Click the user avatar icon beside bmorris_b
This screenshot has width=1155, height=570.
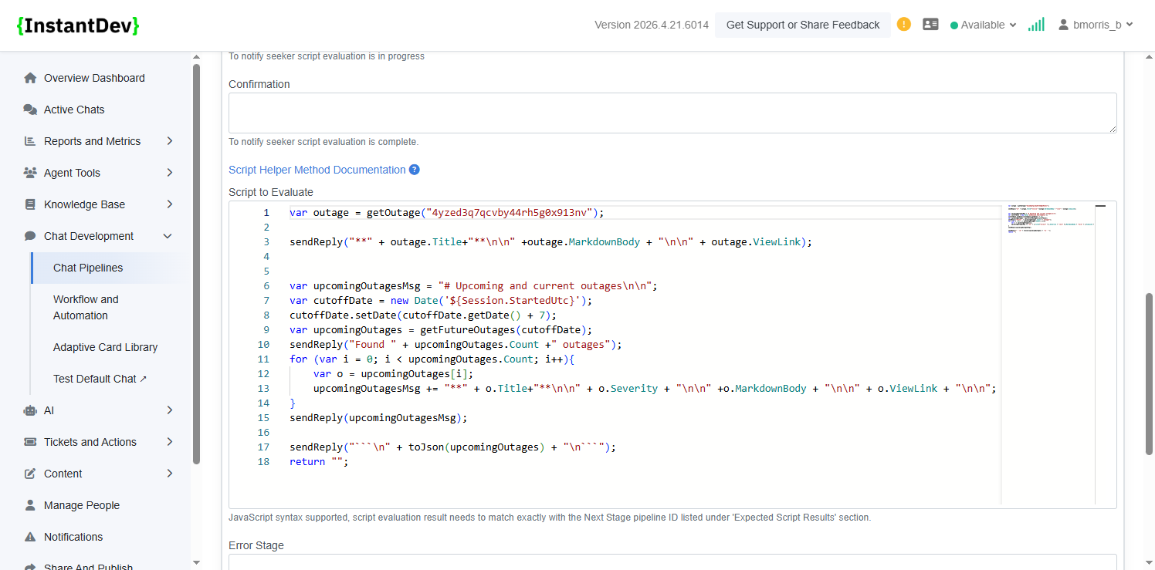1065,25
